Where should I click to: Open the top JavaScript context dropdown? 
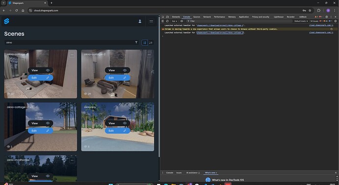(174, 21)
